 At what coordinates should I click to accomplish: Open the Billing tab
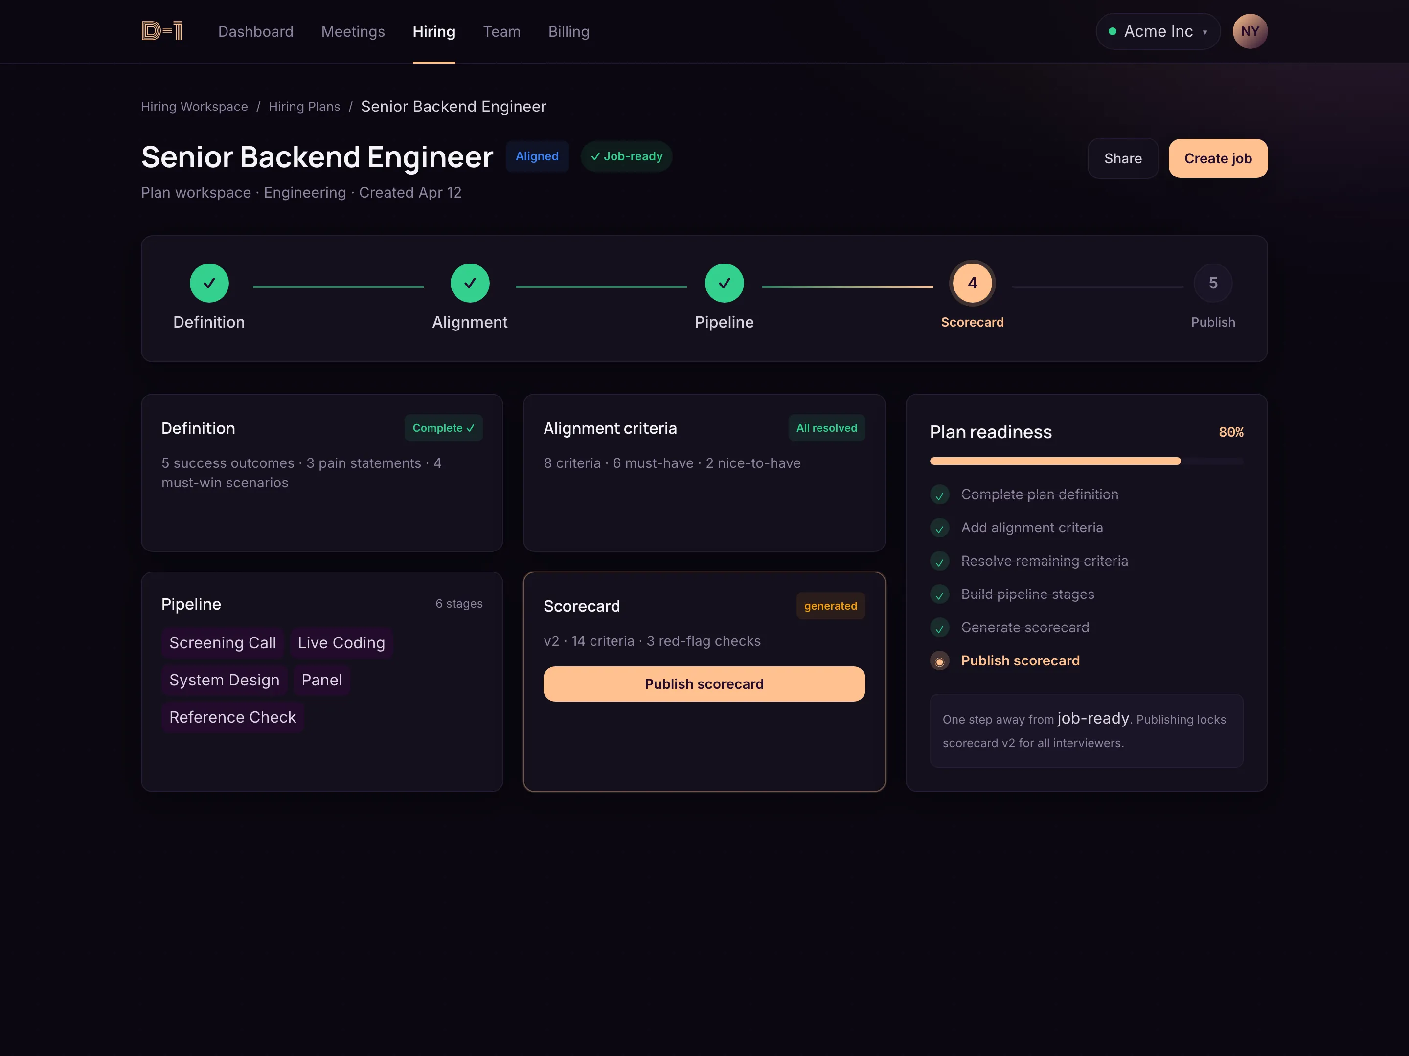tap(568, 31)
